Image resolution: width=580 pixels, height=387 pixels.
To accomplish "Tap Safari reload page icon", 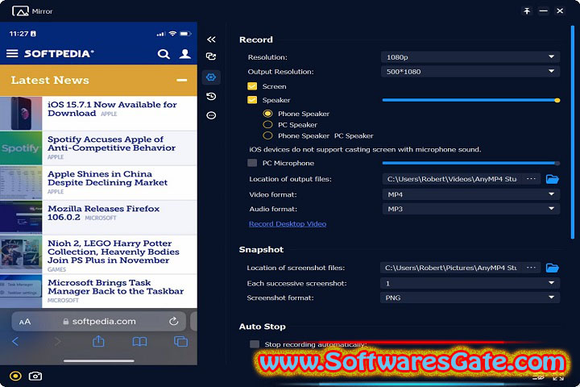I will pos(173,321).
